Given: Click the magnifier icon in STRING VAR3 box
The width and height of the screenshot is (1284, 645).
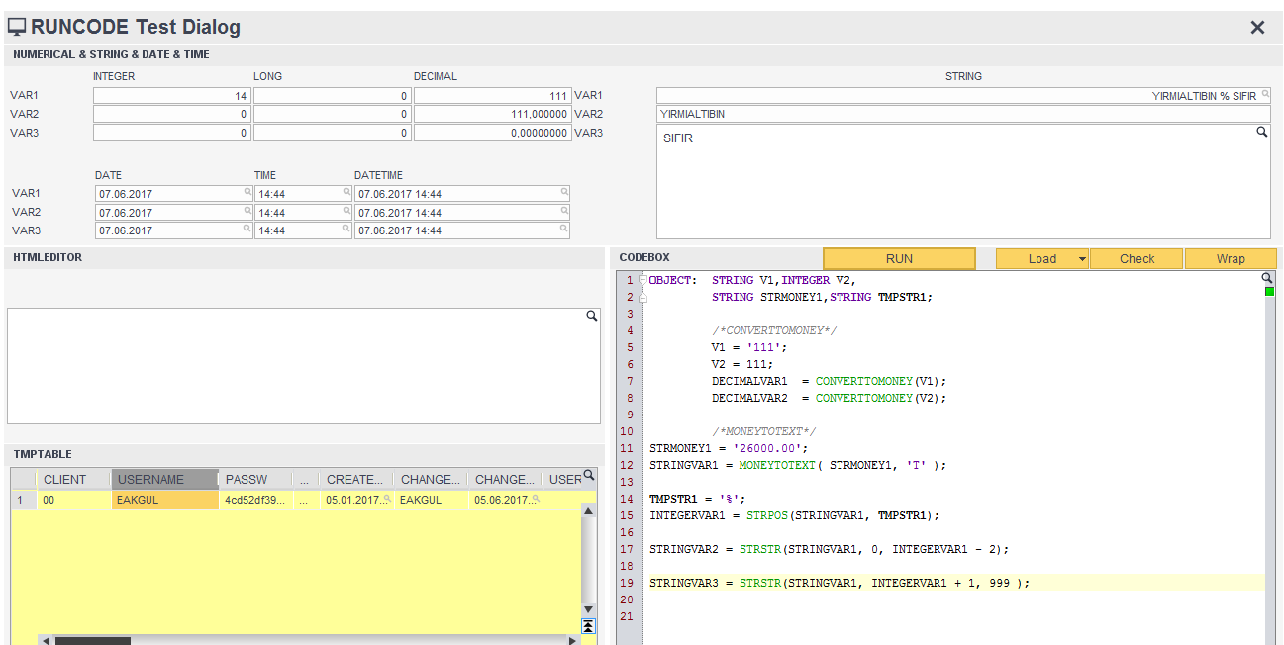Looking at the screenshot, I should click(1261, 132).
